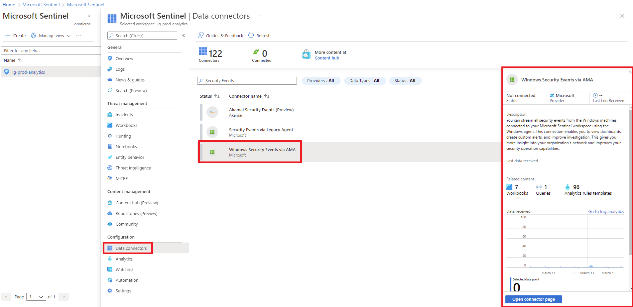This screenshot has height=307, width=633.
Task: Click the Security Events connector search box
Action: 247,80
